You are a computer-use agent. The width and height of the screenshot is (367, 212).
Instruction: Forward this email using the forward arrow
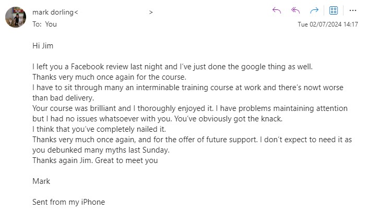(314, 10)
